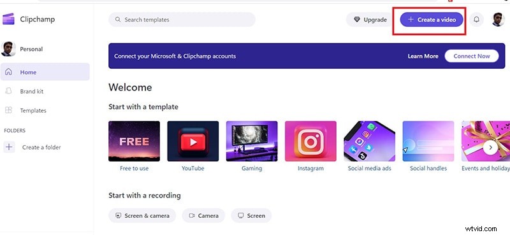Click the Free to use caption
510x235 pixels.
click(x=134, y=168)
